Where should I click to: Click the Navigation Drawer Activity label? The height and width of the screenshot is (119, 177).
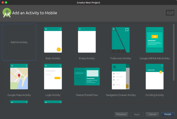121,95
